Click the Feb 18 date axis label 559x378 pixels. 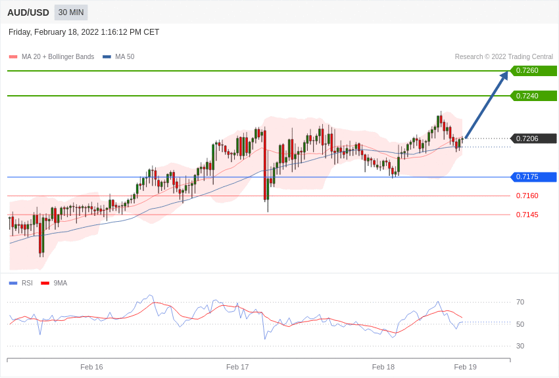click(383, 367)
